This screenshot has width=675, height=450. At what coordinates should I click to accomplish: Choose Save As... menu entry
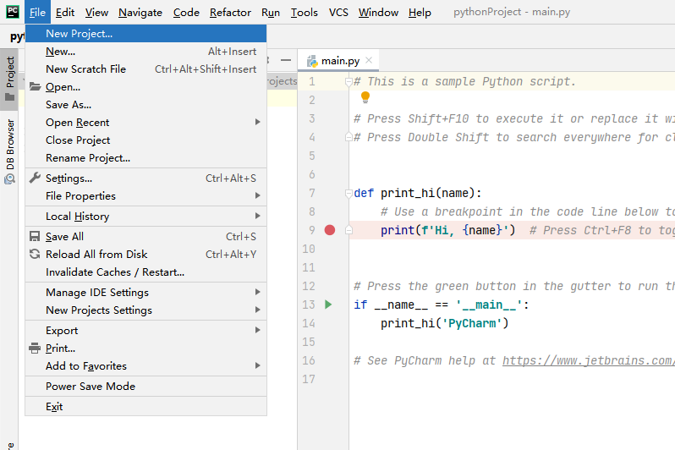[146, 105]
